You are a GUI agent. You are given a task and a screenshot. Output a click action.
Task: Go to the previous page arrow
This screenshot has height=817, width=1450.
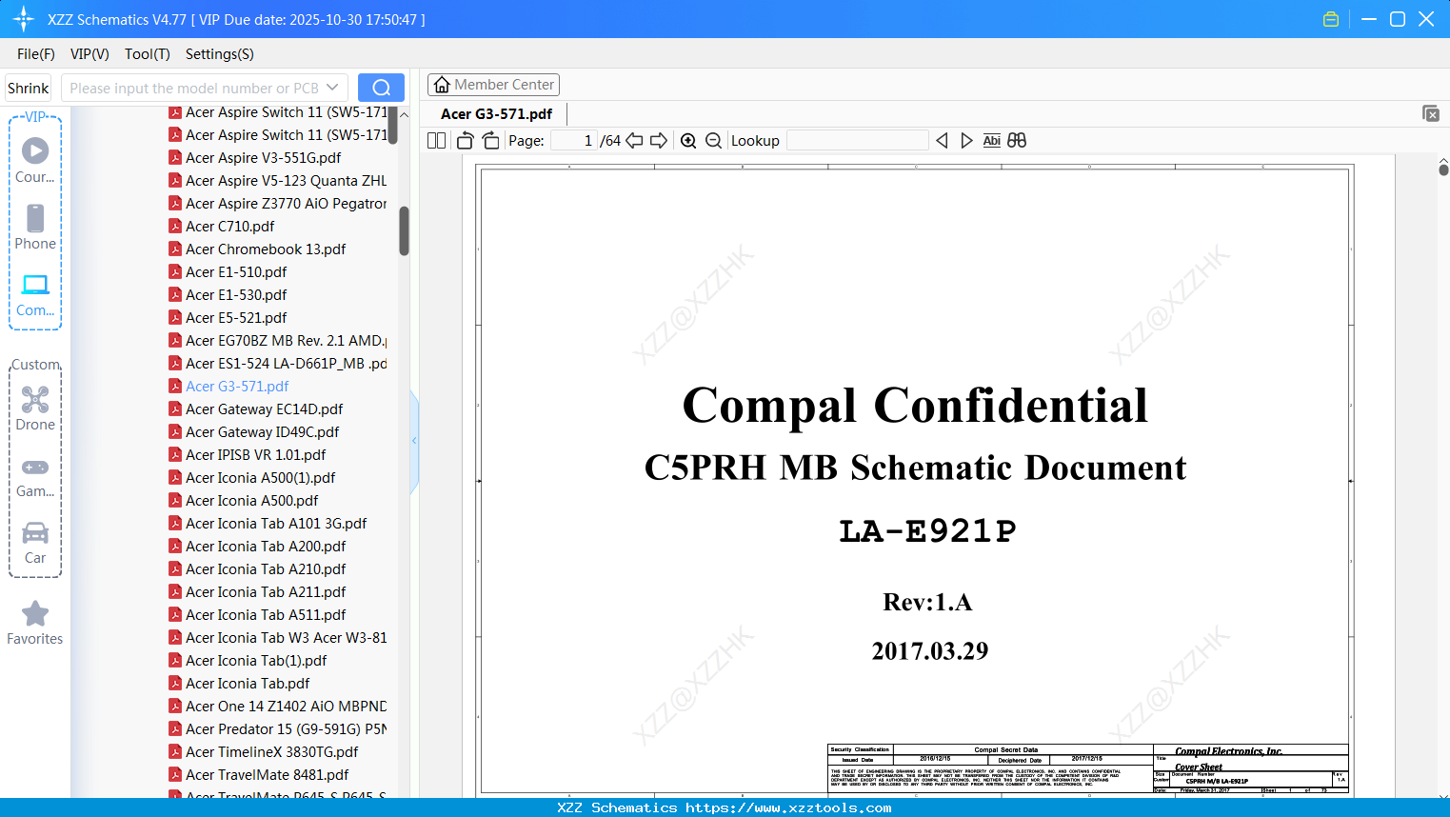click(634, 141)
